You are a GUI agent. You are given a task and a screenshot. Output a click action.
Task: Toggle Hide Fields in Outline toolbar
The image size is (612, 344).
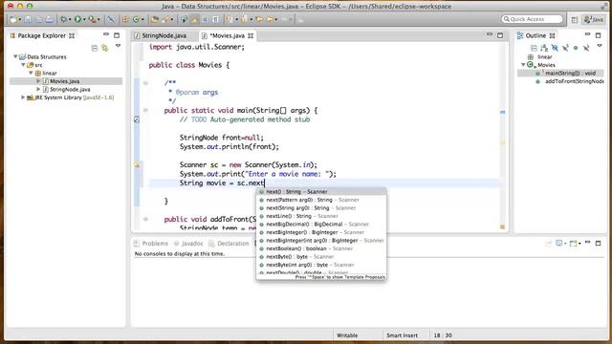point(555,48)
